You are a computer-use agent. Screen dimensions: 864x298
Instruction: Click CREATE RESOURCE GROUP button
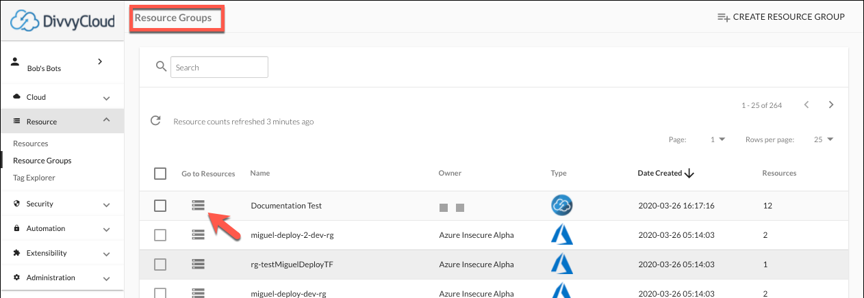pos(780,17)
